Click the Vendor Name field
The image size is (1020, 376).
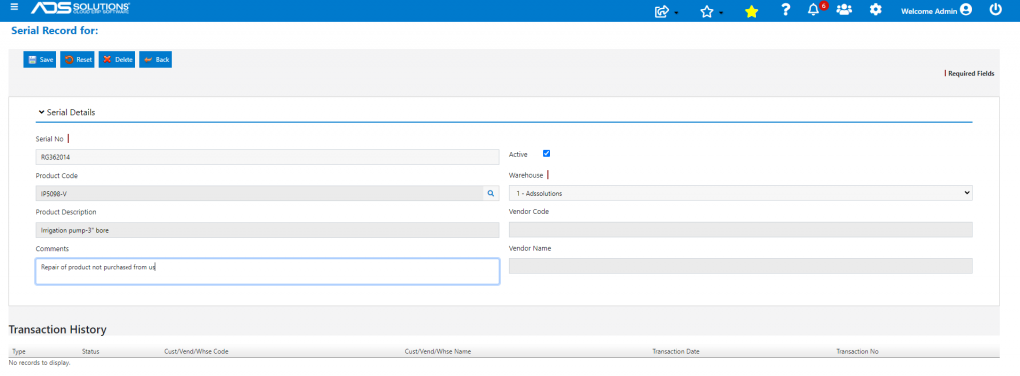[x=741, y=266]
